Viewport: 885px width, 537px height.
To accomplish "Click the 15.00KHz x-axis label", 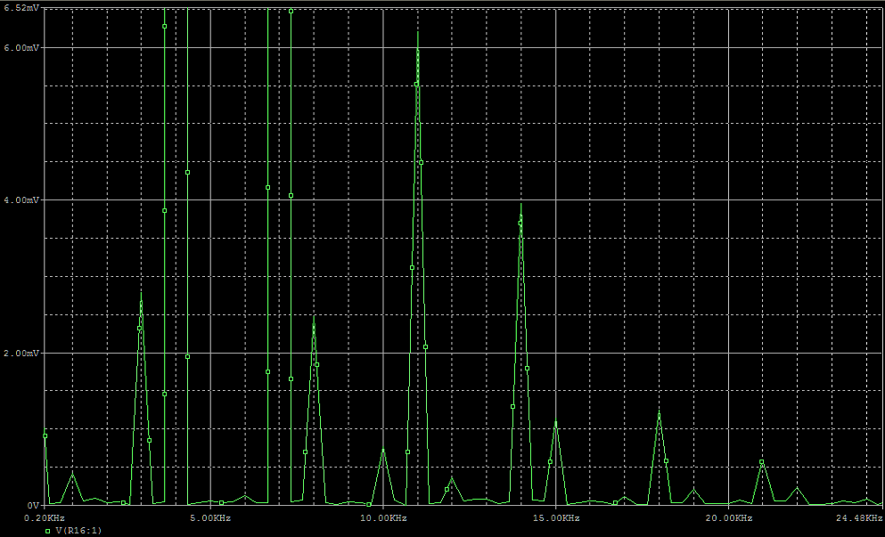I will pos(556,517).
